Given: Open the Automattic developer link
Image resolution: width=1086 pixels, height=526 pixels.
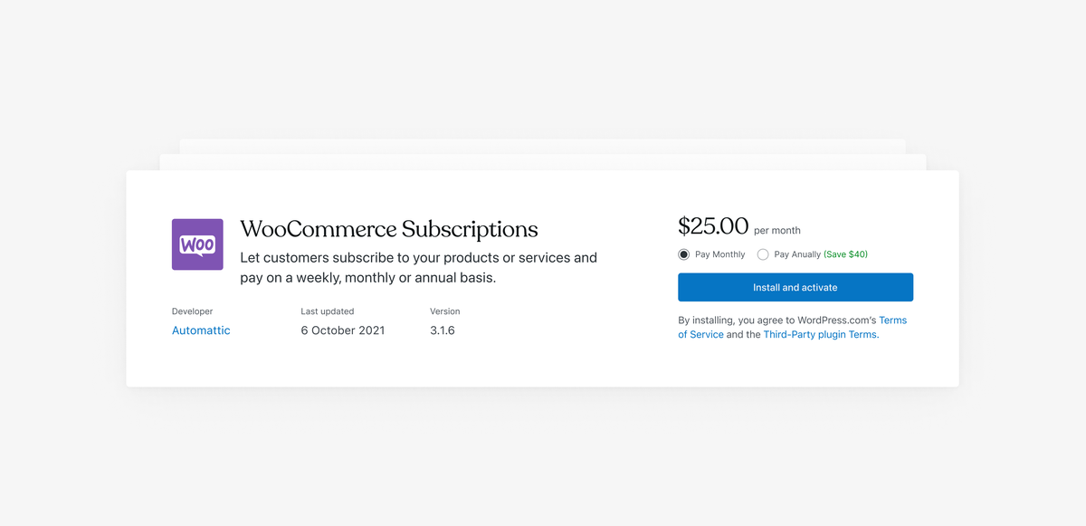Looking at the screenshot, I should (x=201, y=330).
